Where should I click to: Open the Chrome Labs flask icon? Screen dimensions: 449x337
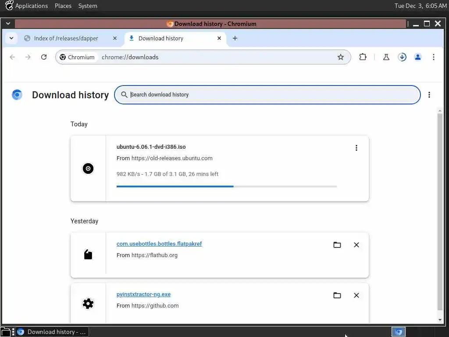(x=386, y=57)
